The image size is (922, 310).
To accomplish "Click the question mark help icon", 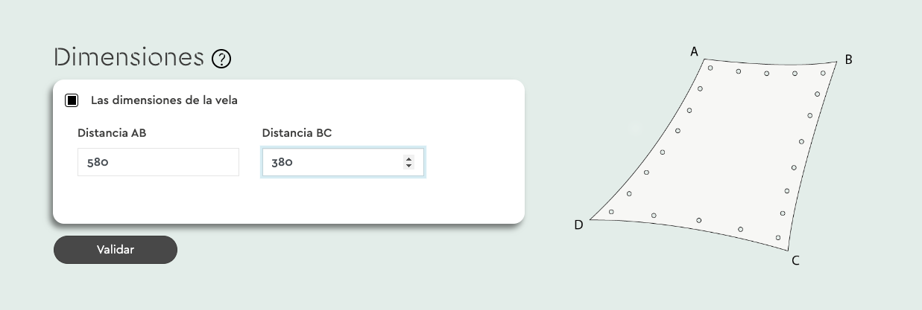I will (x=221, y=59).
